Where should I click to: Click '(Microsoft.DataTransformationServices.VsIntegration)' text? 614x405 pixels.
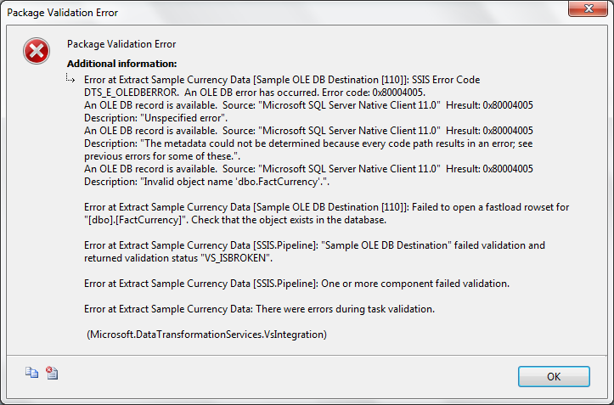[x=206, y=335]
